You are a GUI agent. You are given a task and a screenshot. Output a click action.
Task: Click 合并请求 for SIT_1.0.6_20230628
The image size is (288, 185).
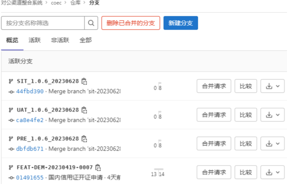coord(214,86)
